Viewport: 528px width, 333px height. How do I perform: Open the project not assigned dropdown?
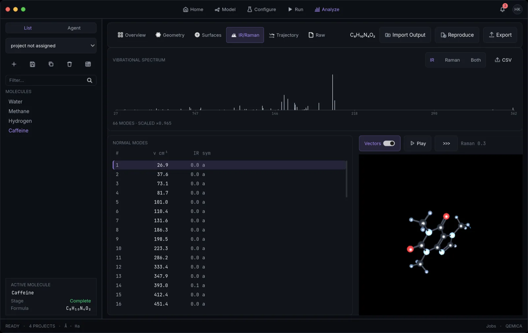51,46
